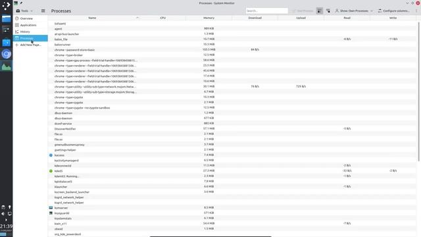Click the Quit Process button
Image resolution: width=421 pixels, height=237 pixels.
click(303, 11)
